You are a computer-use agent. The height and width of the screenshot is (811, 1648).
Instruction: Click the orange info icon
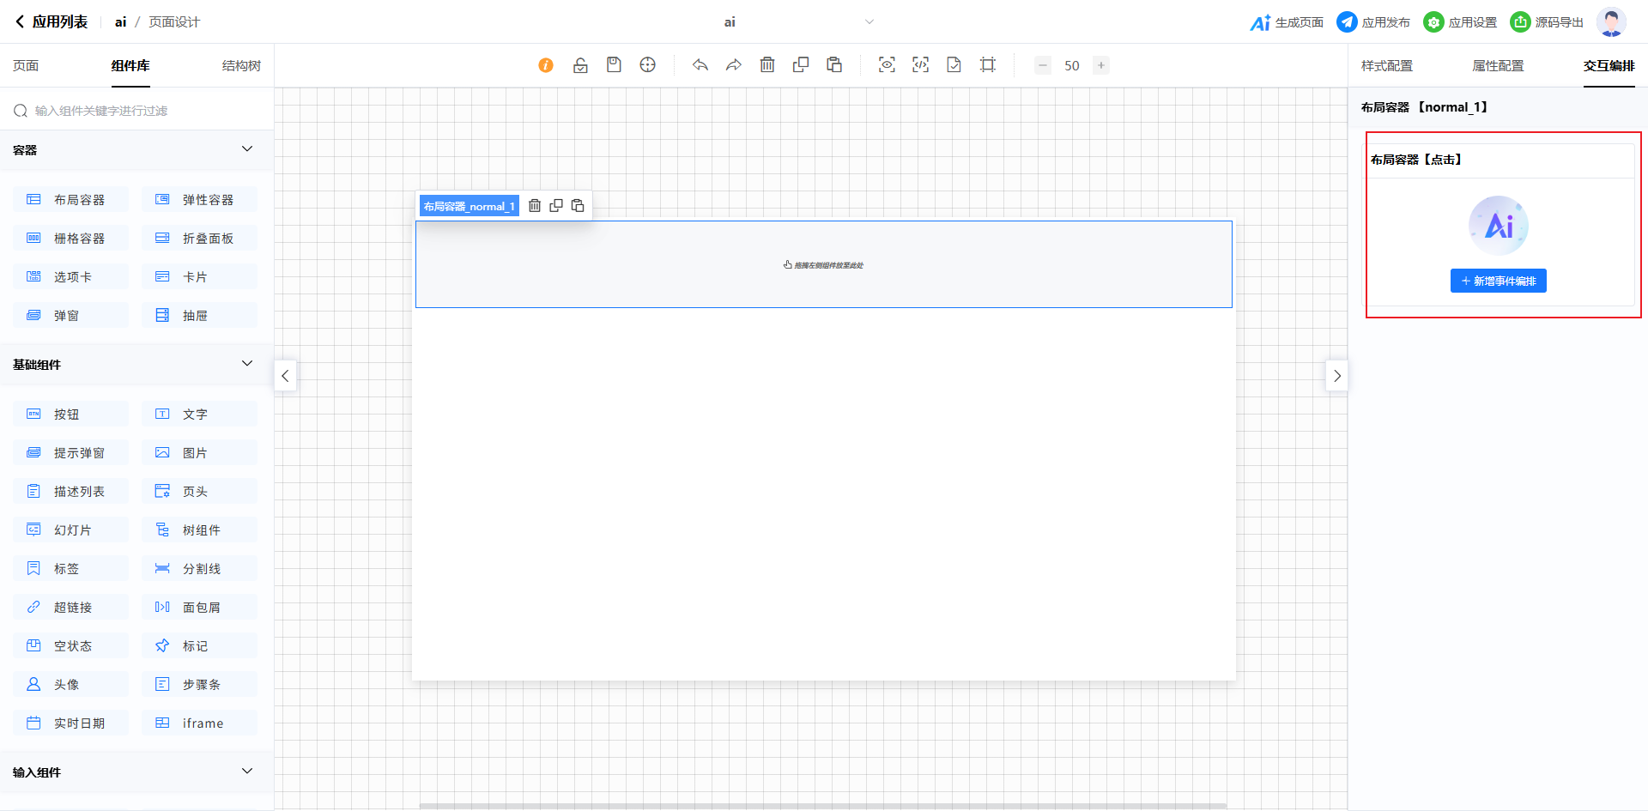pyautogui.click(x=546, y=65)
